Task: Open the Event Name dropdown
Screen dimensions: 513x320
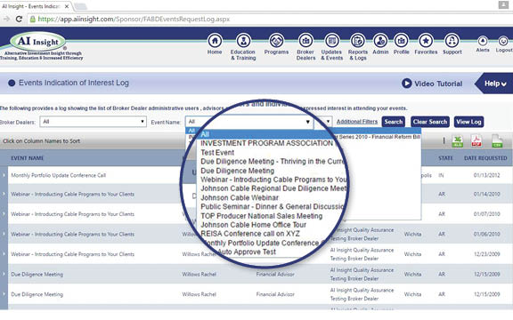Action: pyautogui.click(x=249, y=122)
